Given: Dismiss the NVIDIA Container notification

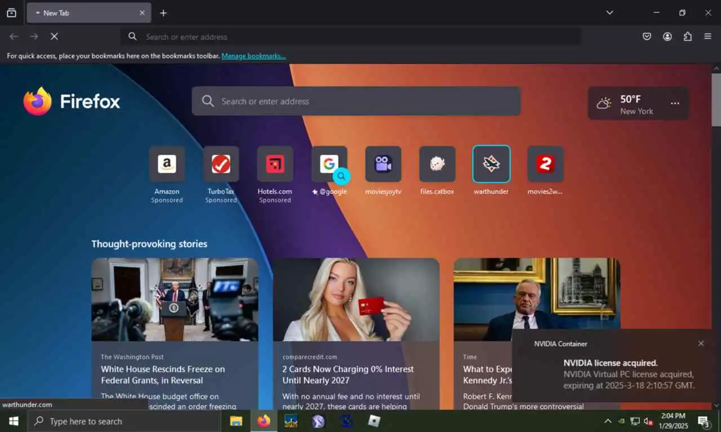Looking at the screenshot, I should point(701,343).
